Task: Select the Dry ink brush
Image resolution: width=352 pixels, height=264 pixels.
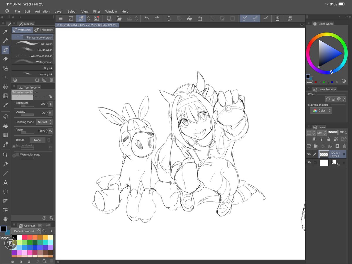Action: (32, 68)
